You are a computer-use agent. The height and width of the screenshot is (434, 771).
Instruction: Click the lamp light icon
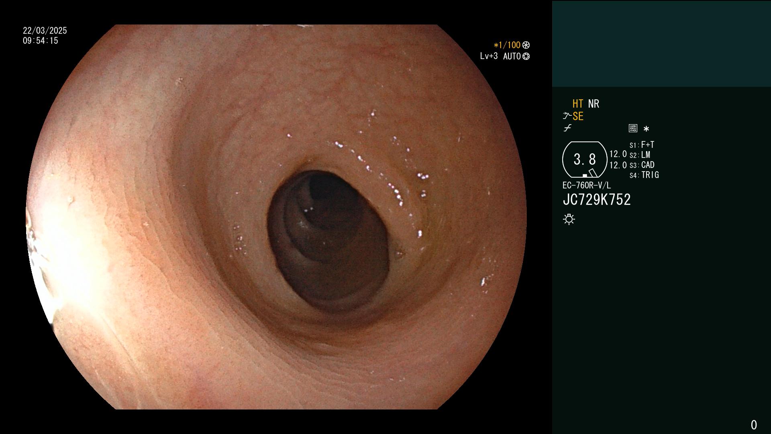point(569,219)
